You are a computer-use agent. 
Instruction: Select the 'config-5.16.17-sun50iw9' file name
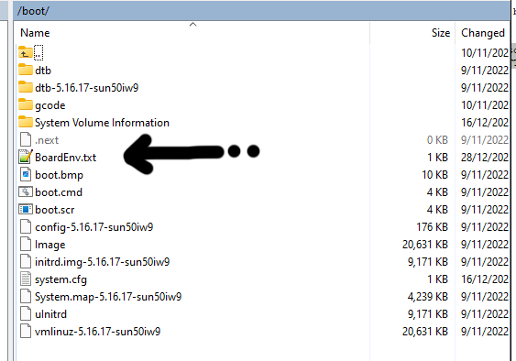click(x=94, y=227)
